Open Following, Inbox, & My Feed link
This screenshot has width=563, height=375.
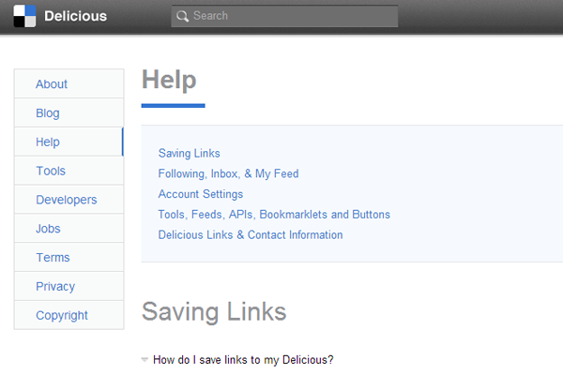point(228,173)
